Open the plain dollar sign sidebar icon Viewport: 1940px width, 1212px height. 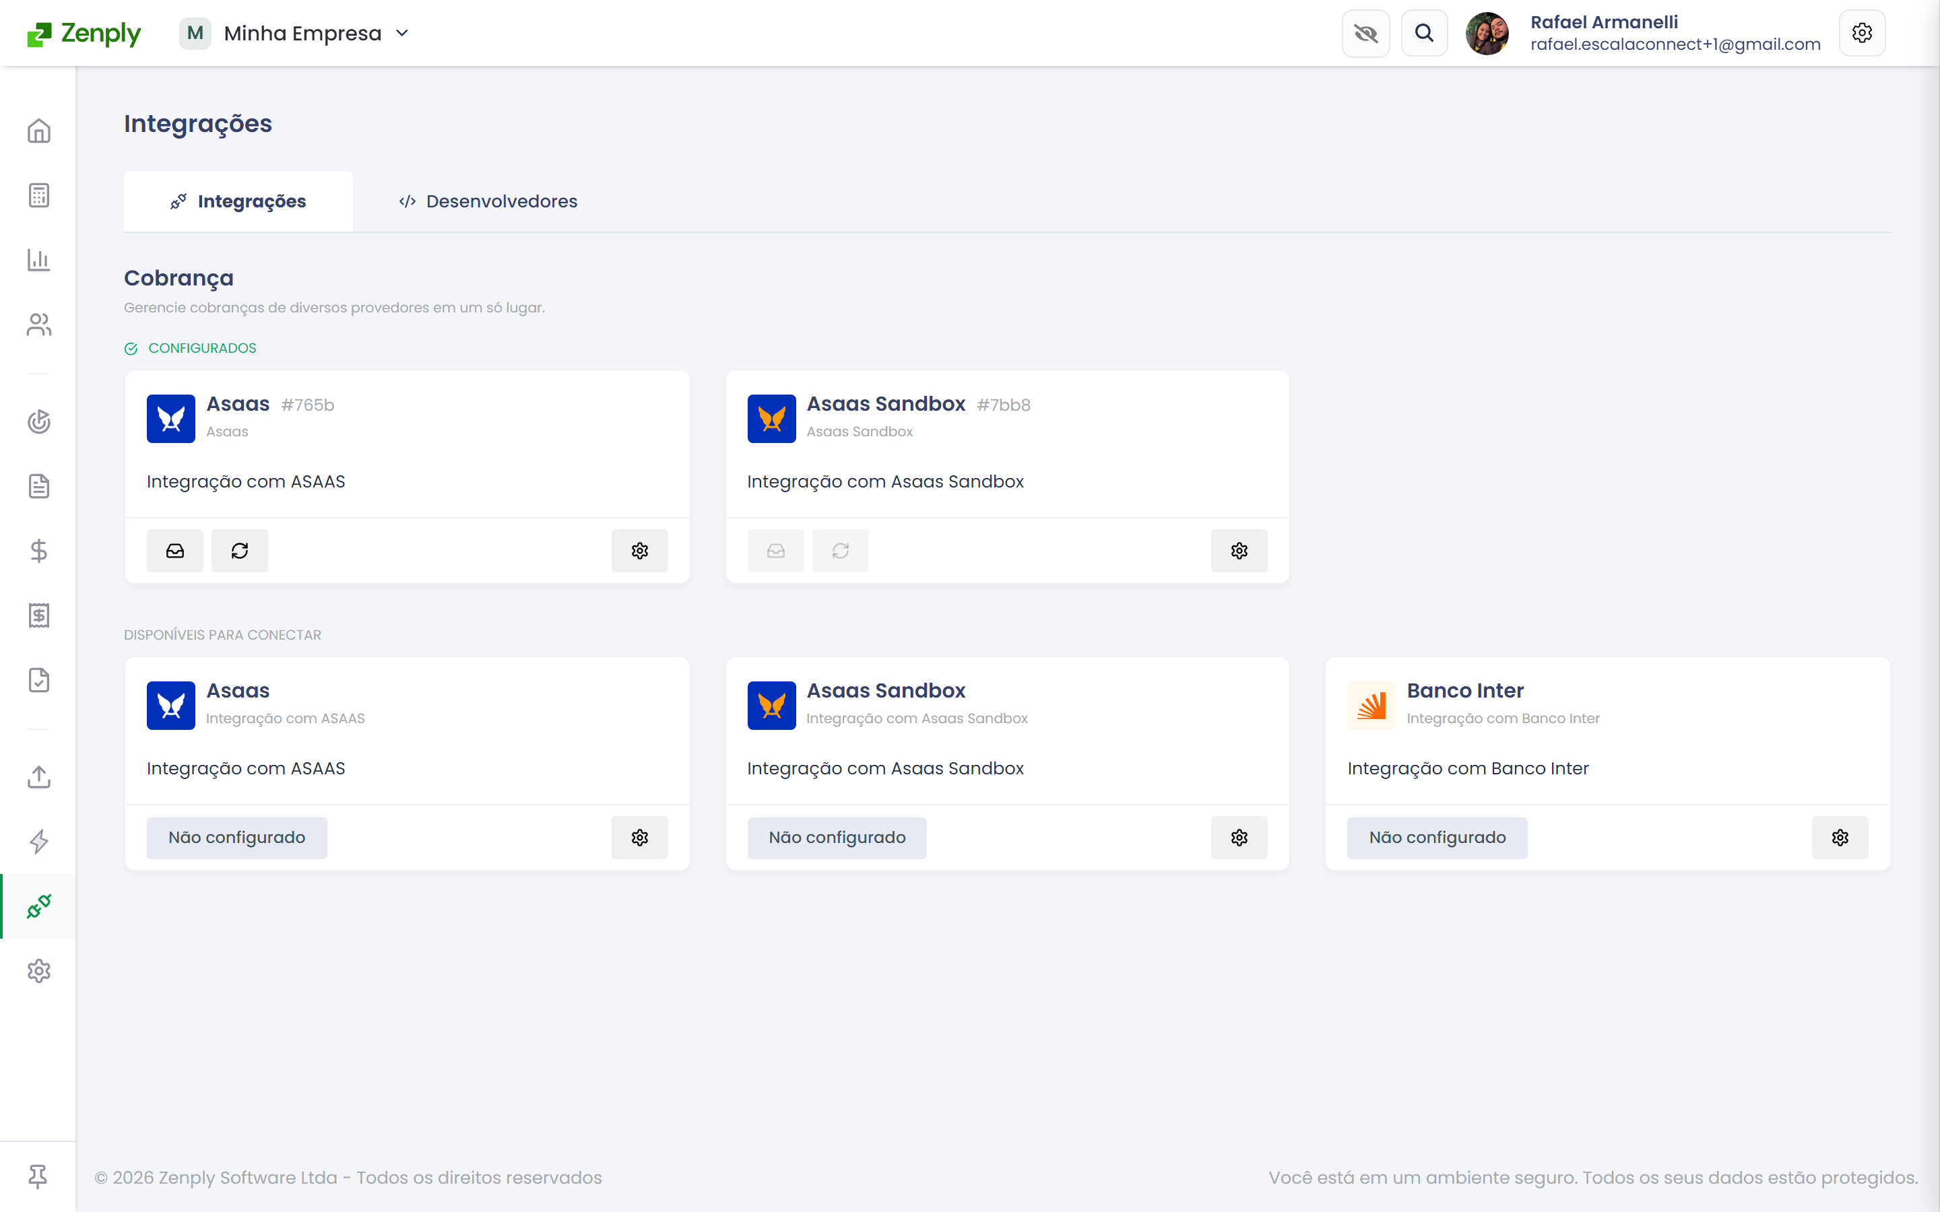[x=38, y=551]
